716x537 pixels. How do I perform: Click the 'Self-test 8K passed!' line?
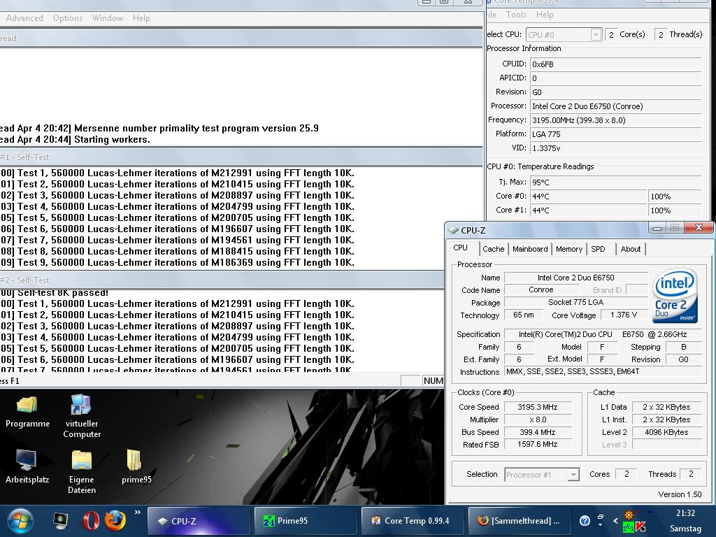(x=55, y=293)
